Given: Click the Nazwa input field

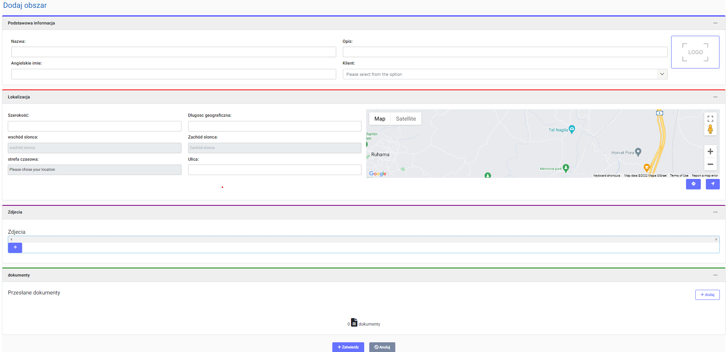Looking at the screenshot, I should (x=173, y=52).
